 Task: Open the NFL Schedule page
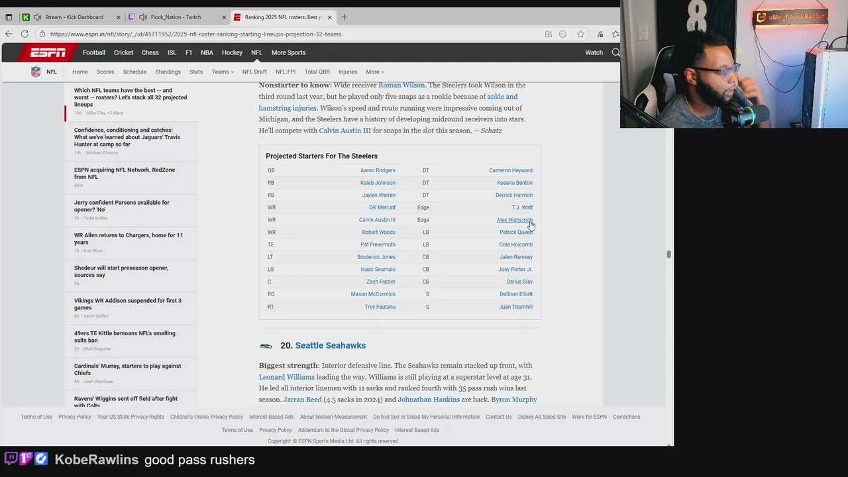134,72
